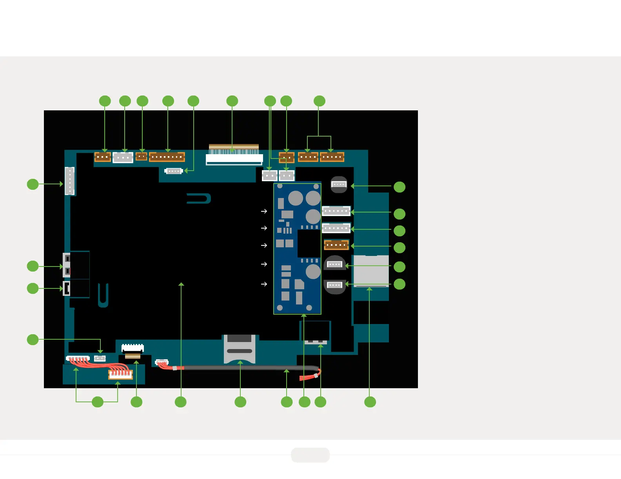Select the green callout dot left of the vertical white connector
This screenshot has height=479, width=621.
33,184
